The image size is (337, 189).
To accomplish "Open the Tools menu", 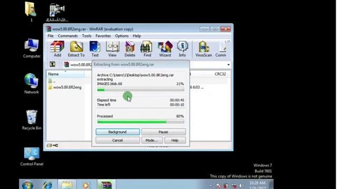I will (x=86, y=36).
